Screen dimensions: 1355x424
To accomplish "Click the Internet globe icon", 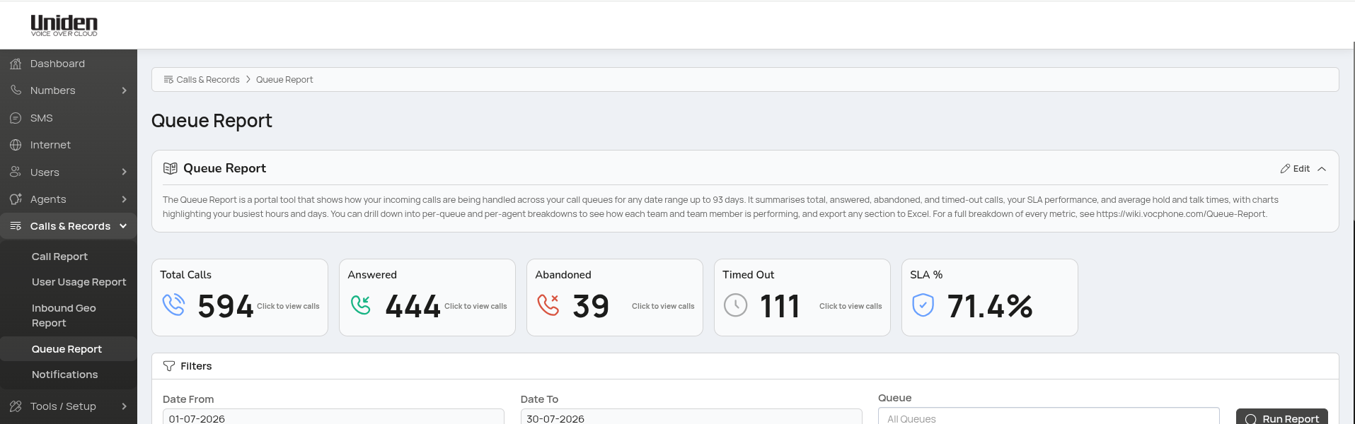I will pos(16,145).
